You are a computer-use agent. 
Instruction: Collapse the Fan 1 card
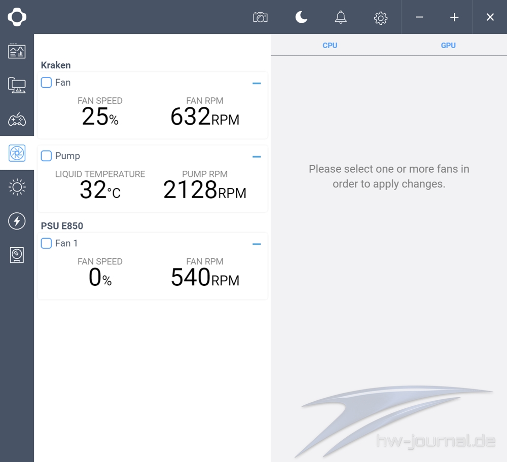257,244
